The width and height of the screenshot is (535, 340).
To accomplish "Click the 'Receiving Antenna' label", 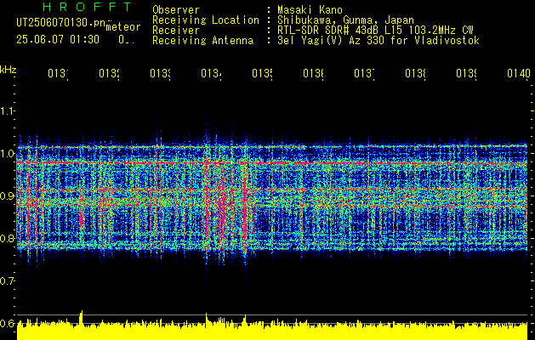I will [x=202, y=41].
